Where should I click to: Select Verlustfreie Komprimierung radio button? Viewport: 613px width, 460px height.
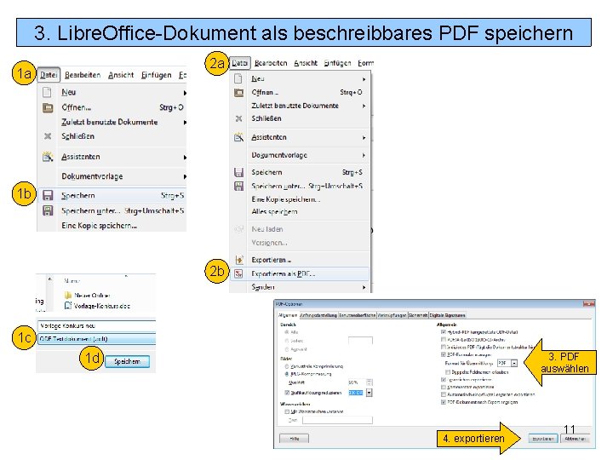(x=287, y=366)
